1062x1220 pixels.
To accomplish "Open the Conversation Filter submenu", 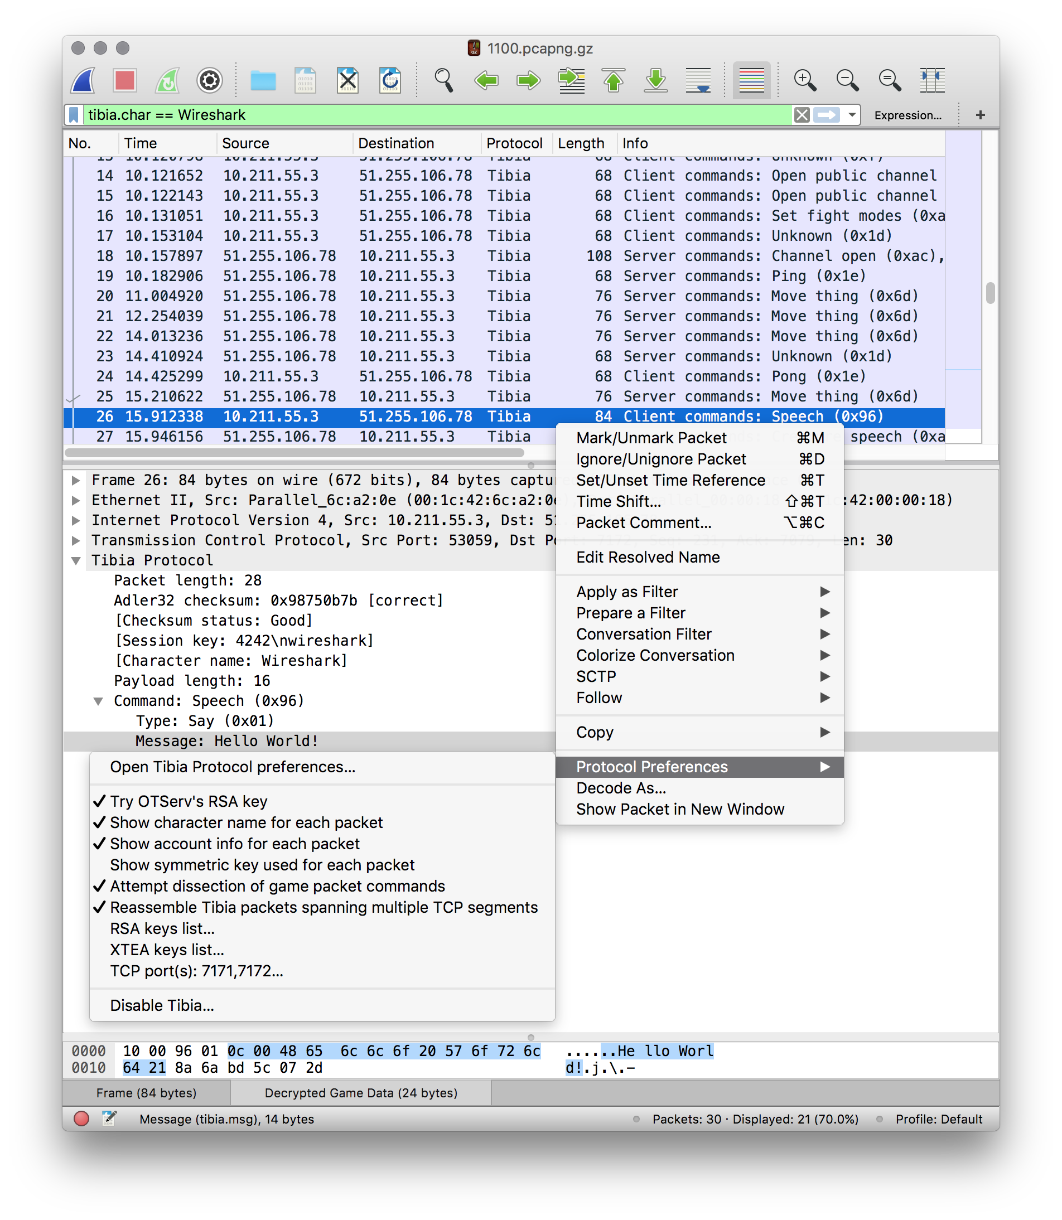I will [x=700, y=634].
